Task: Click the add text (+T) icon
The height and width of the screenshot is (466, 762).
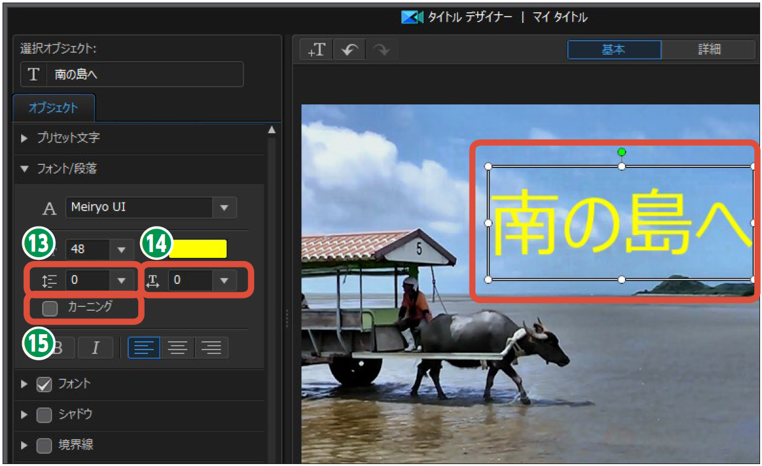Action: coord(317,50)
